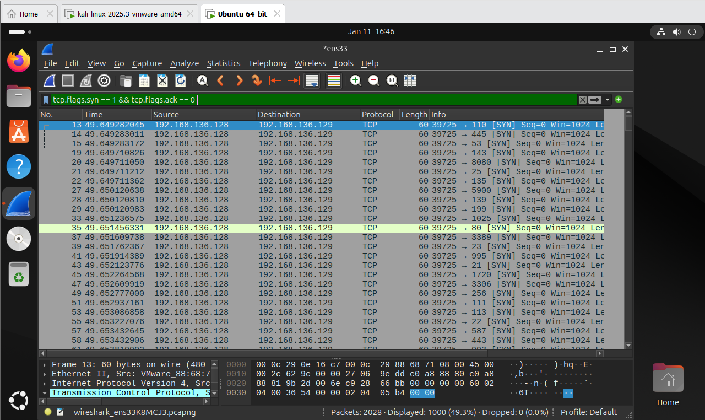The width and height of the screenshot is (705, 420).
Task: Apply the display filter with arrow button
Action: (595, 100)
